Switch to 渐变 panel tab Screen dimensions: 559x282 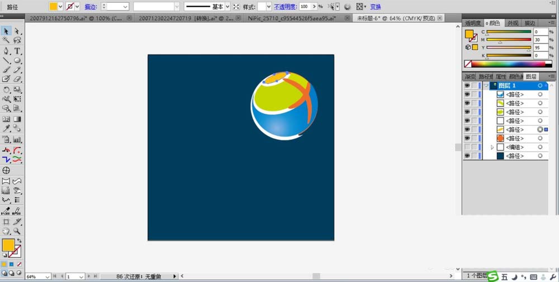point(470,76)
